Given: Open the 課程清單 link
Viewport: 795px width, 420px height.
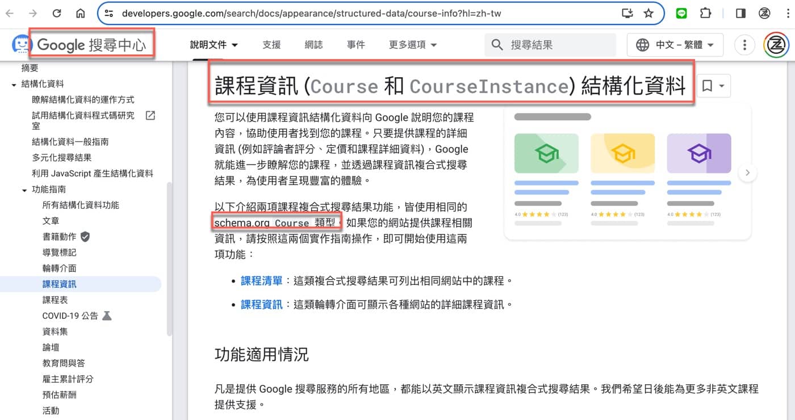Looking at the screenshot, I should [x=261, y=280].
